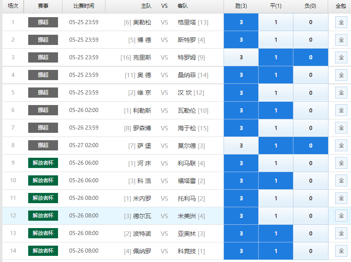Deselect draw (1) for match 3 克里斯 vs 特罗姆
Screen dimensions: 351x262
coord(276,57)
